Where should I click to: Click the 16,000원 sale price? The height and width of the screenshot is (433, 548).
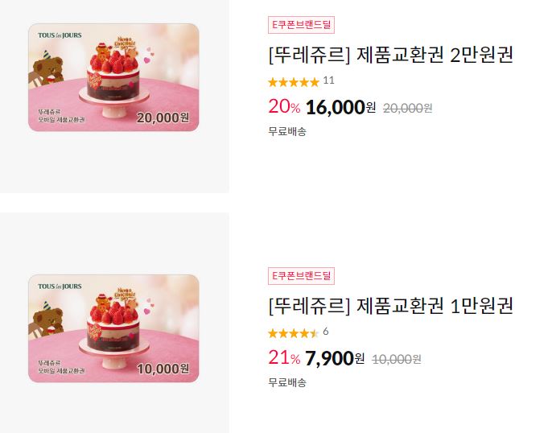point(340,107)
